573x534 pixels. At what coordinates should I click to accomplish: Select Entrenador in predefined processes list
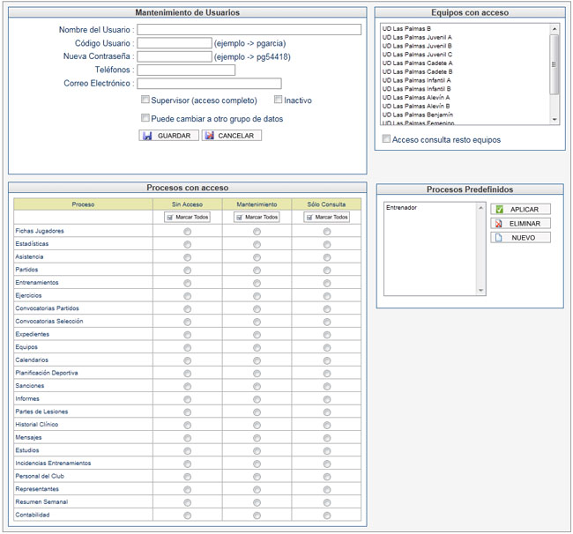[x=402, y=208]
